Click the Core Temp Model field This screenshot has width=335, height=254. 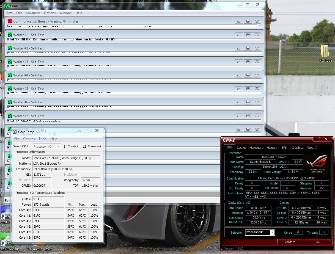[x=66, y=158]
